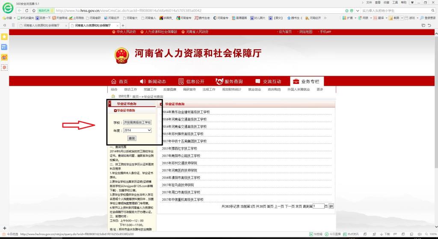Open the 查看 menu

pos(378,3)
